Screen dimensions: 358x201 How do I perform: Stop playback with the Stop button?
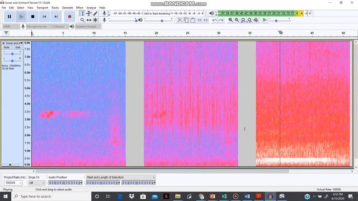(x=32, y=17)
